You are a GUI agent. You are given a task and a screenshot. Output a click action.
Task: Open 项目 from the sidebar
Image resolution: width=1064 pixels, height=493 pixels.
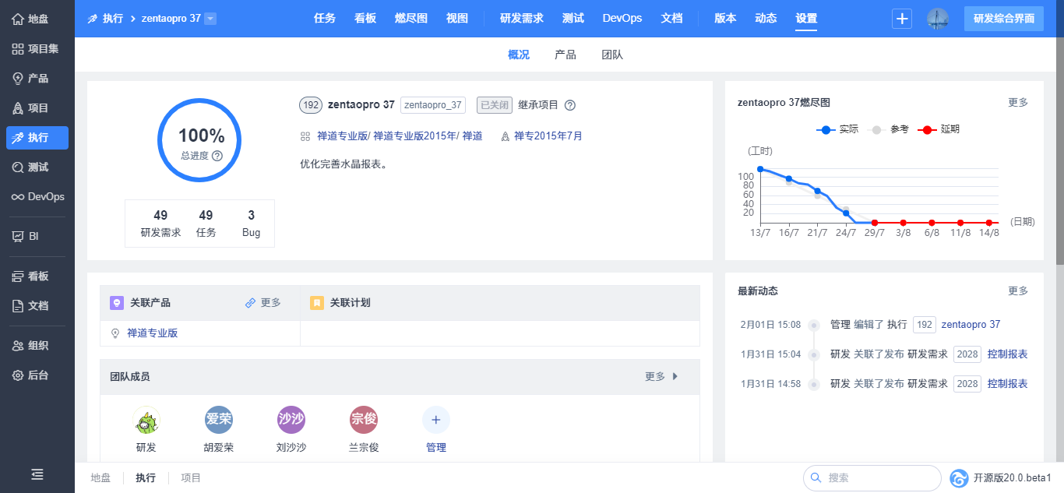coord(37,107)
